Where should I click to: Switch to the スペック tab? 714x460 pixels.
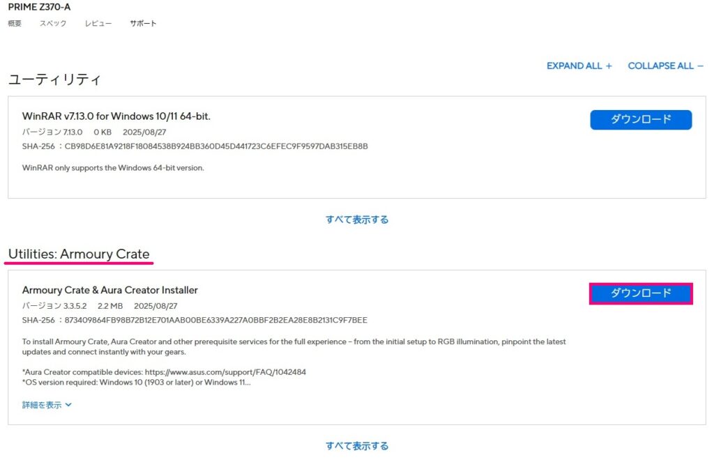[53, 24]
